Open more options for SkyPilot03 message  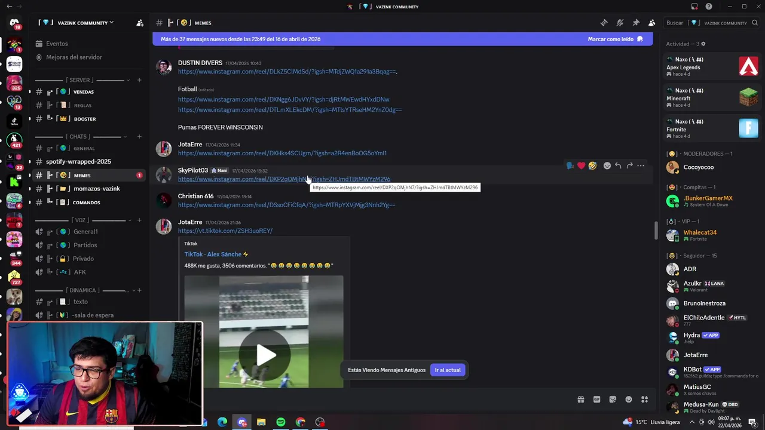tap(641, 165)
